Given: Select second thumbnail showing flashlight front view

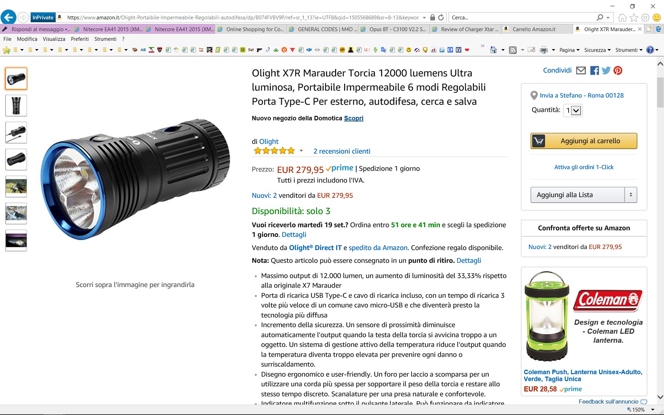Looking at the screenshot, I should [x=16, y=105].
